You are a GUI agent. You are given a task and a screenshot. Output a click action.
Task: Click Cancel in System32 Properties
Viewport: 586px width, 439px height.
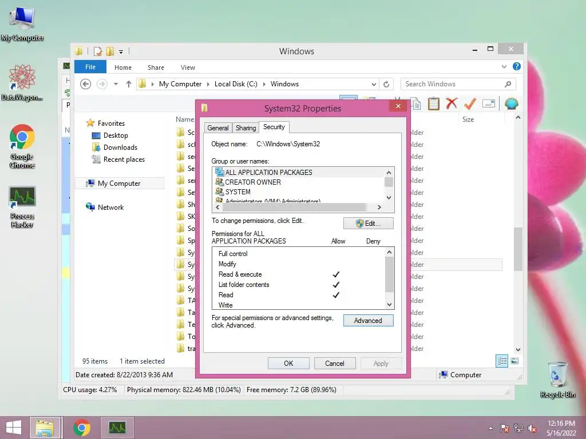(x=334, y=363)
